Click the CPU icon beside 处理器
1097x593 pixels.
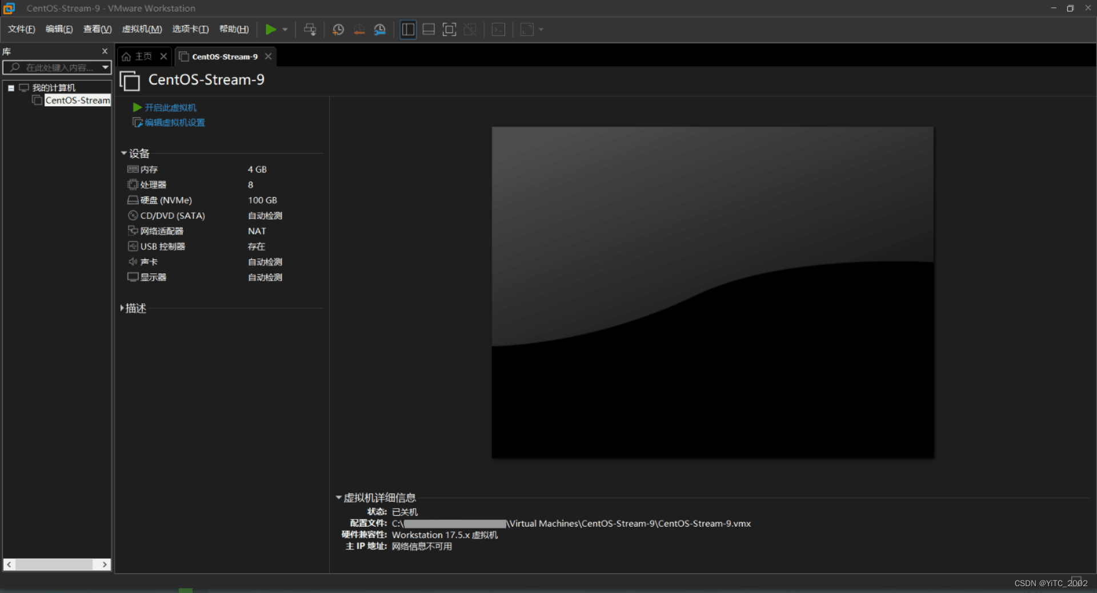pos(133,184)
